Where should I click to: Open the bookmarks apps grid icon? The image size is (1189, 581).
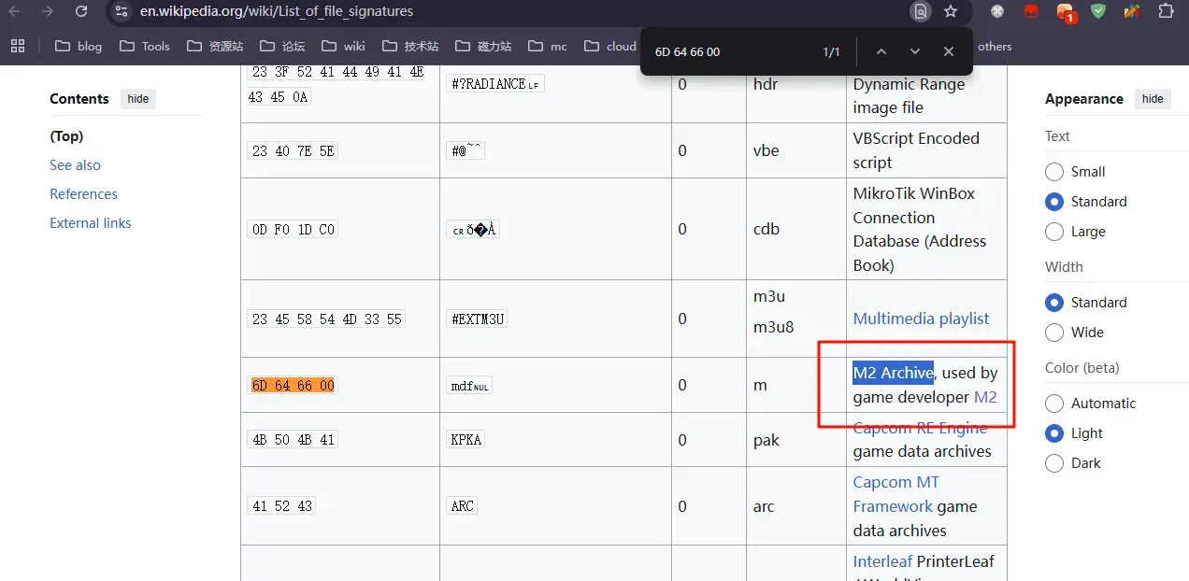coord(18,46)
